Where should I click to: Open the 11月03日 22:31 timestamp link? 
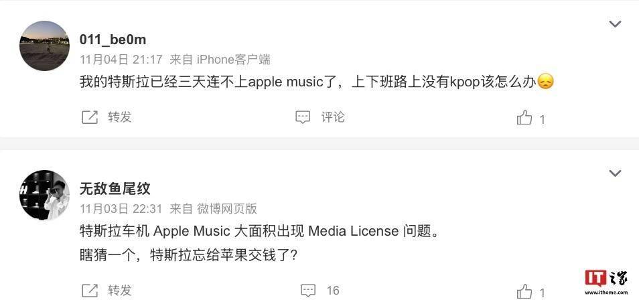tap(121, 209)
